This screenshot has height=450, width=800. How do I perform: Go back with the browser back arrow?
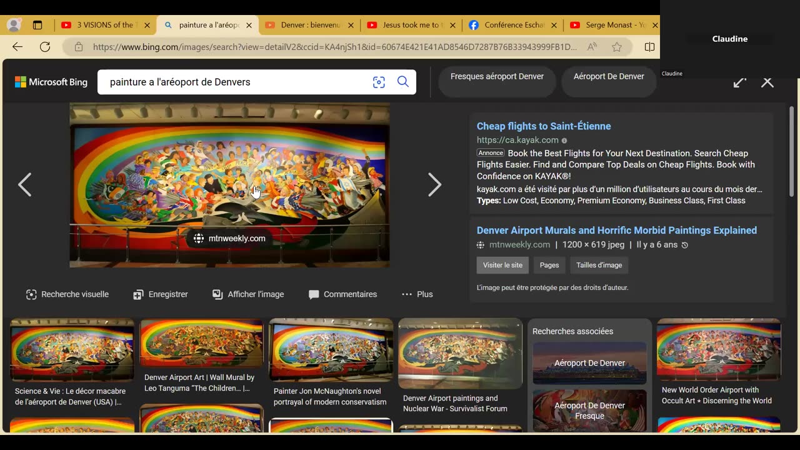[17, 47]
